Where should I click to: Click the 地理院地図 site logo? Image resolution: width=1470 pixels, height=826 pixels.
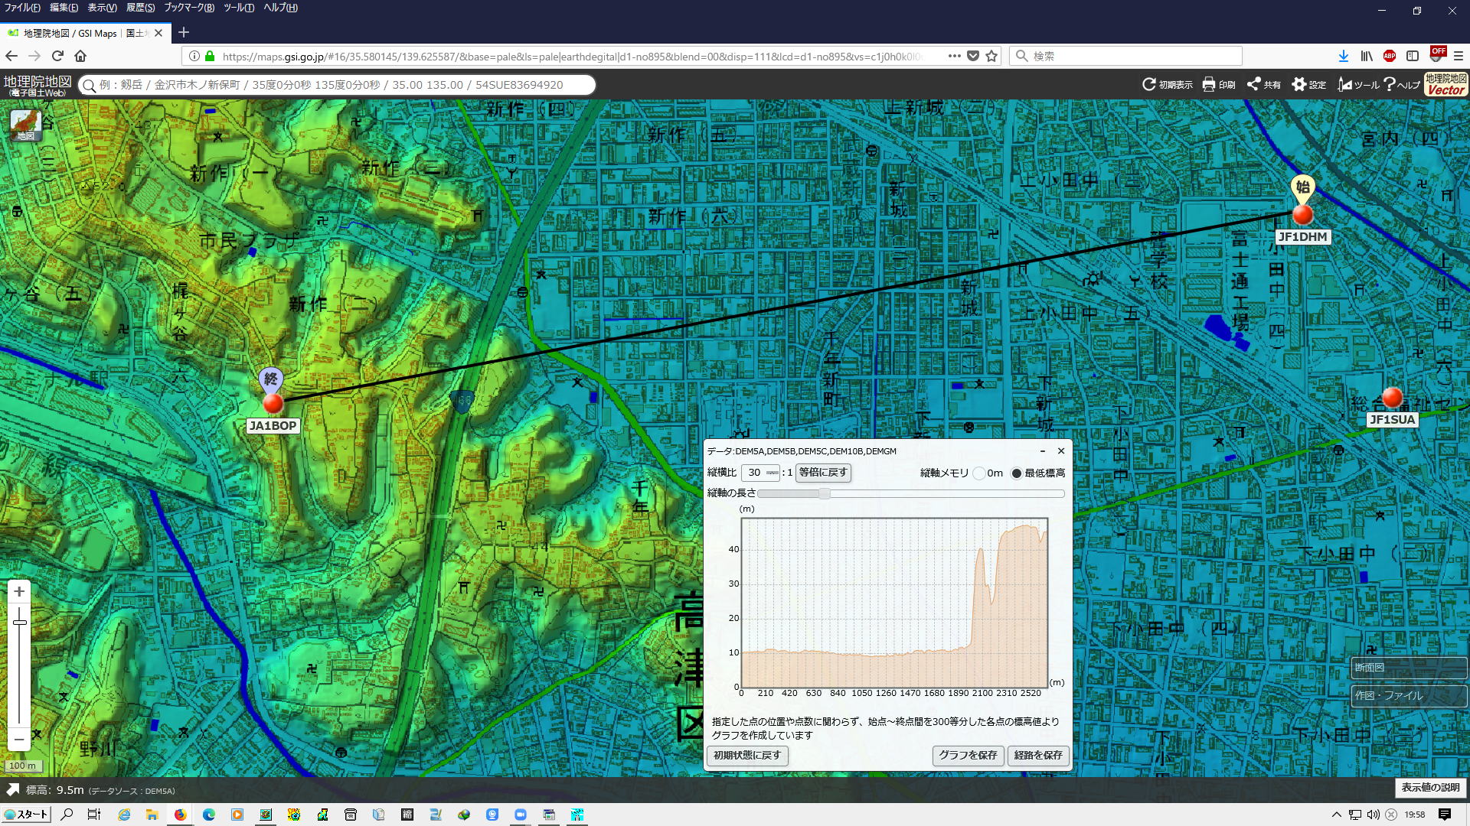click(x=38, y=85)
